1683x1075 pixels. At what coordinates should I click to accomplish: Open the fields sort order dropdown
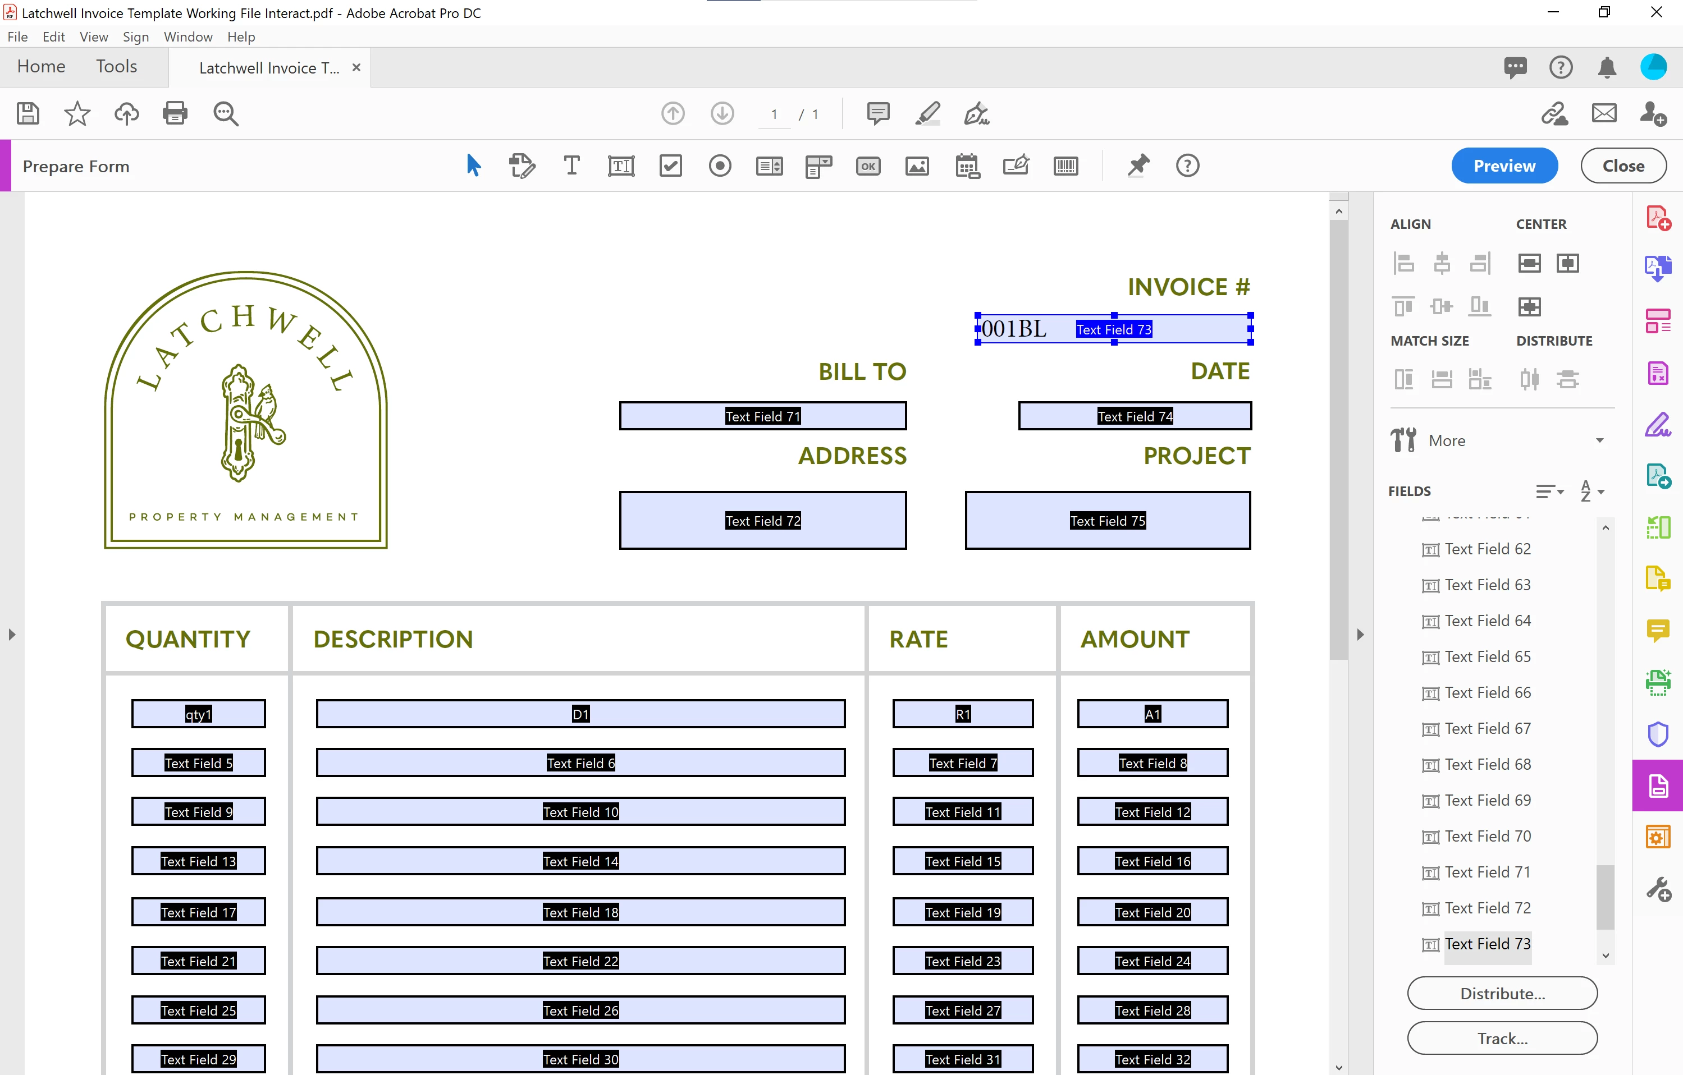point(1592,491)
